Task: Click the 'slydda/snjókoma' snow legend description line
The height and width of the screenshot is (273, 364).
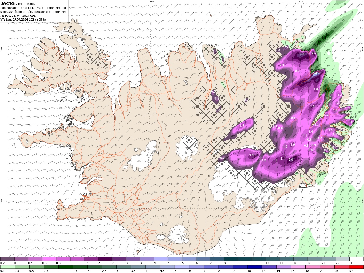Action: (34, 12)
